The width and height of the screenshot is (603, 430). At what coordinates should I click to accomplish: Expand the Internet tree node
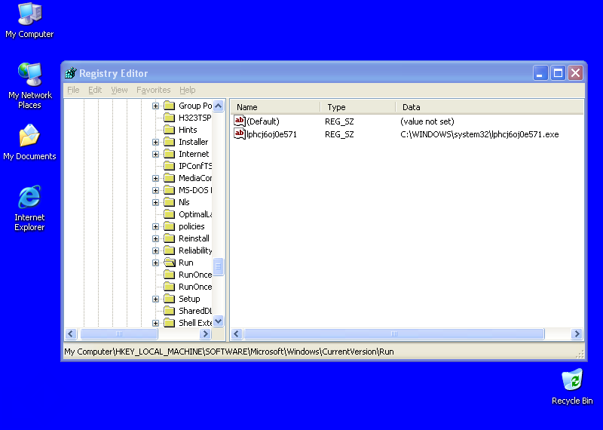tap(155, 154)
